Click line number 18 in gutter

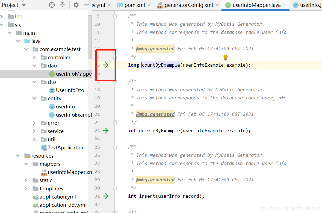(97, 90)
